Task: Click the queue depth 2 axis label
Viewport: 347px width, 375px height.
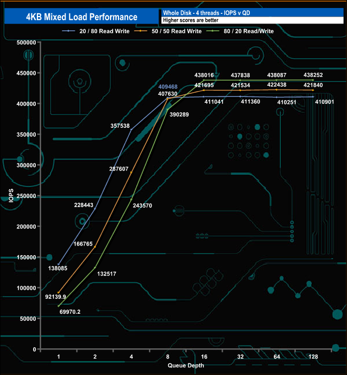Action: tap(95, 357)
